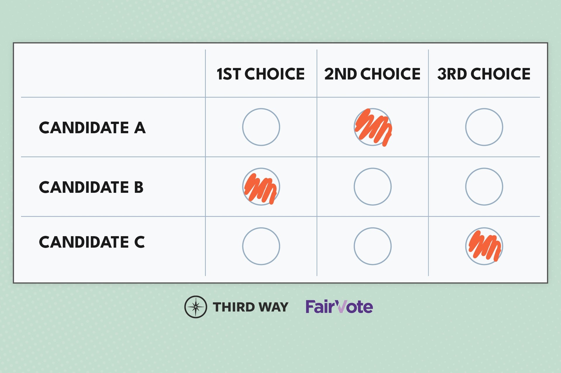Click the CANDIDATE B row label

point(91,187)
